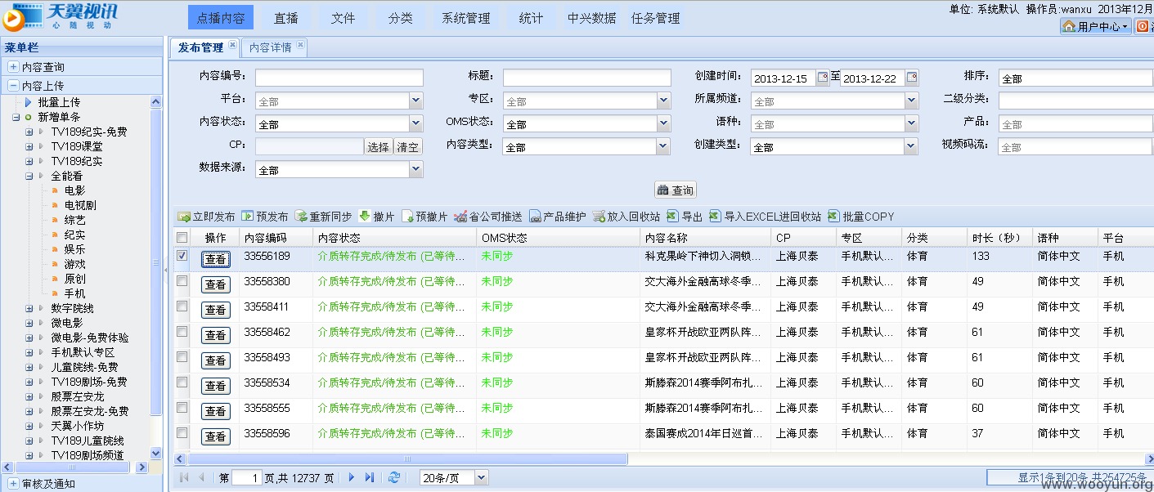Click the refresh icon in pager

tap(394, 477)
